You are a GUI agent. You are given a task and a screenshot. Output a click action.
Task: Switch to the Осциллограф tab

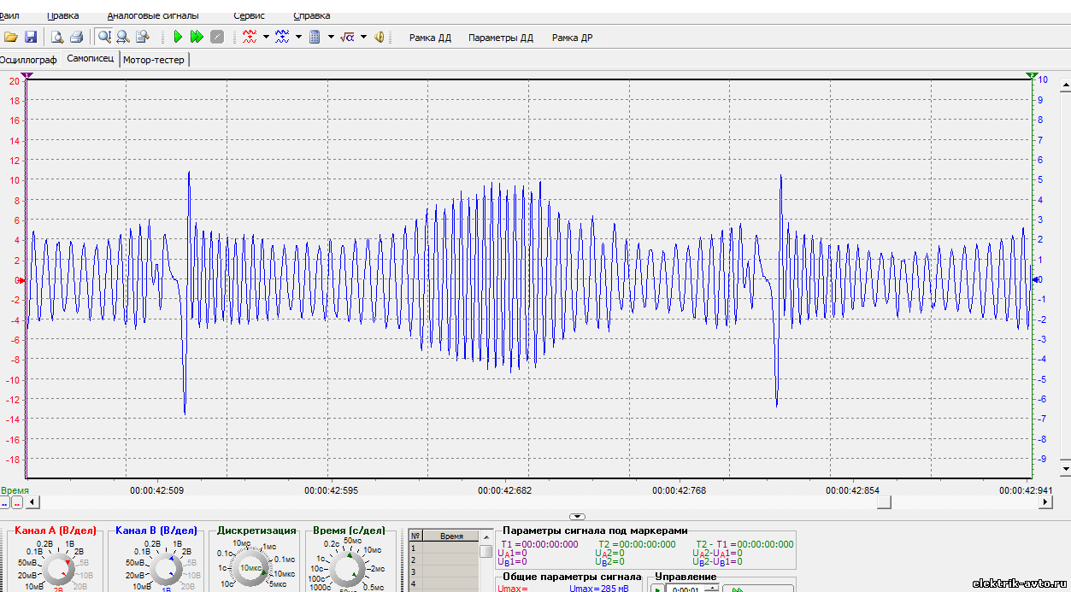[x=28, y=60]
